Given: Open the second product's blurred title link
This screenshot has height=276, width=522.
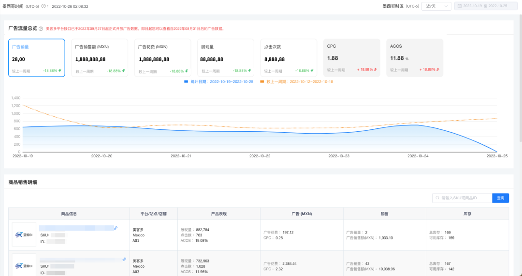Looking at the screenshot, I should (x=81, y=260).
